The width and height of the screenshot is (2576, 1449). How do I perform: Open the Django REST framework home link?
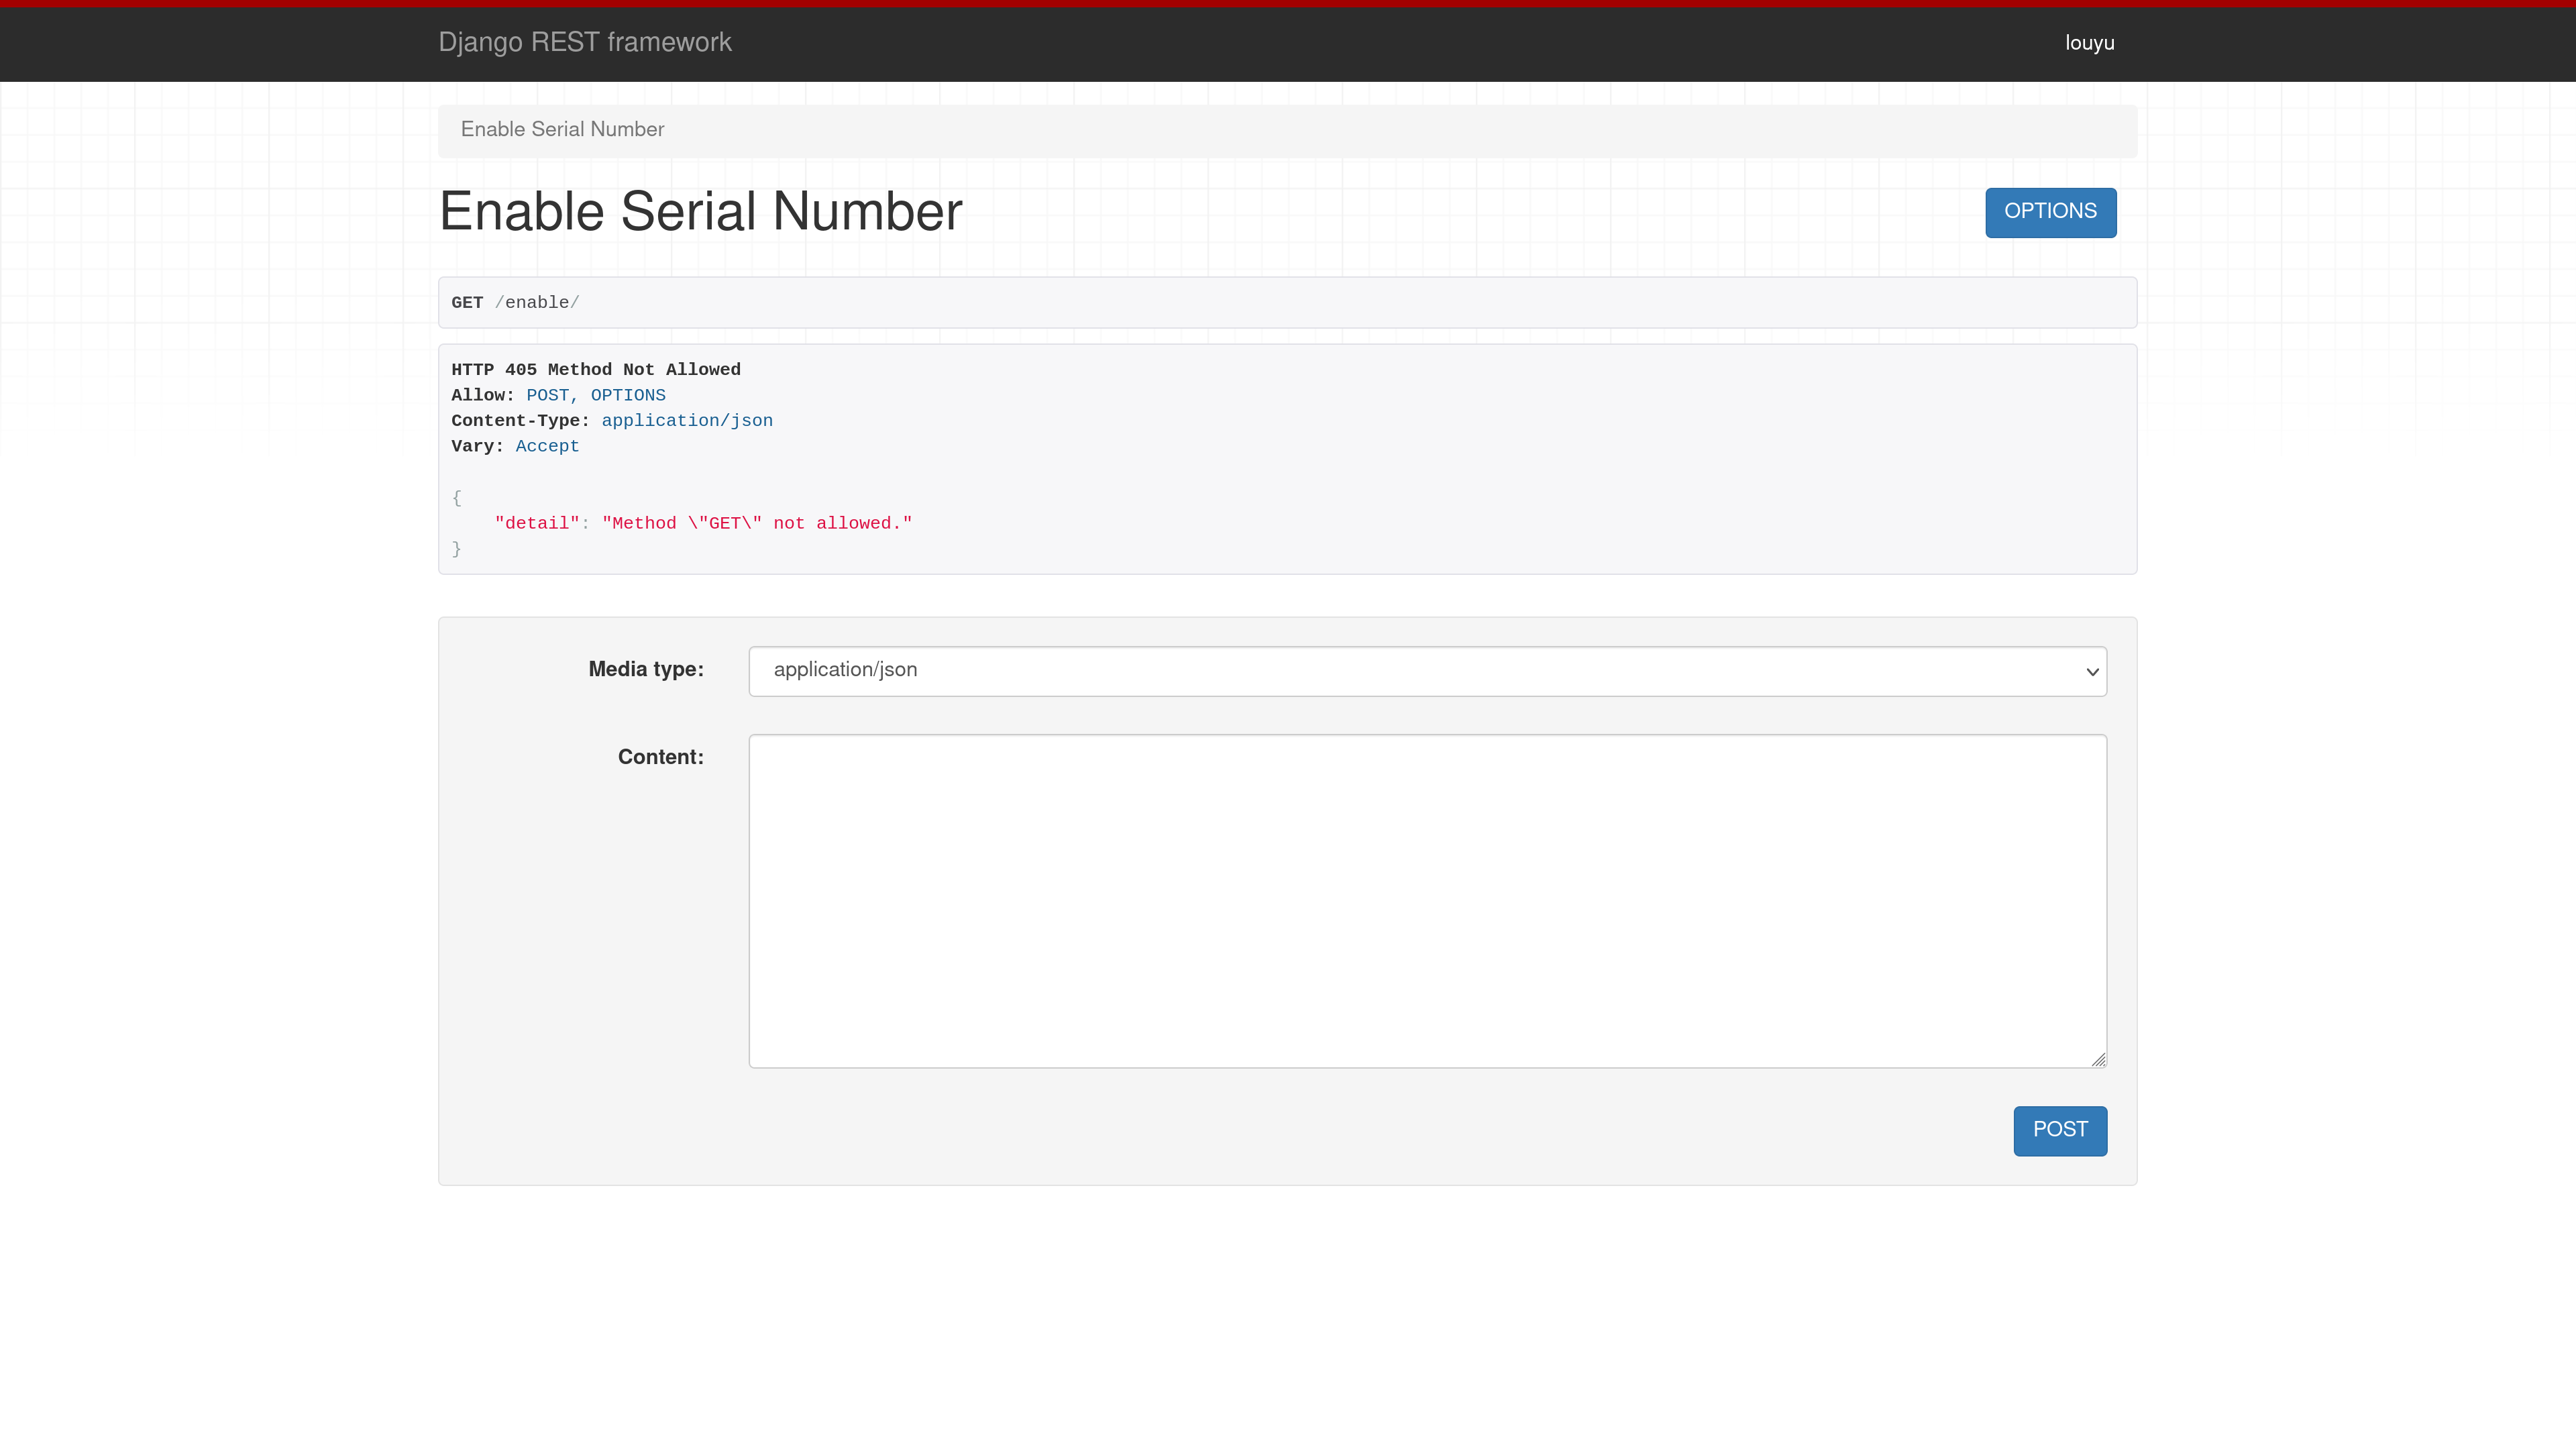click(585, 42)
